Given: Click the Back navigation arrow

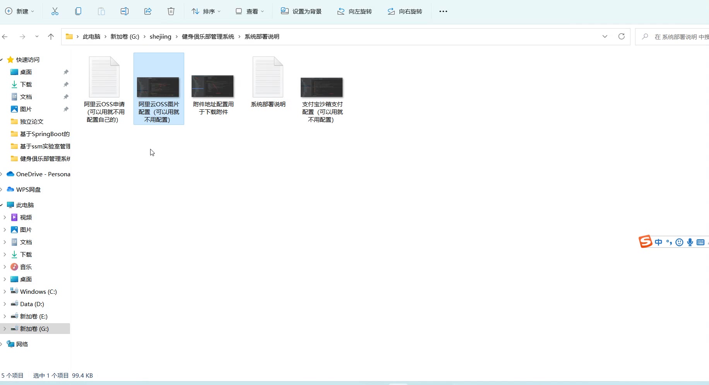Looking at the screenshot, I should (5, 37).
